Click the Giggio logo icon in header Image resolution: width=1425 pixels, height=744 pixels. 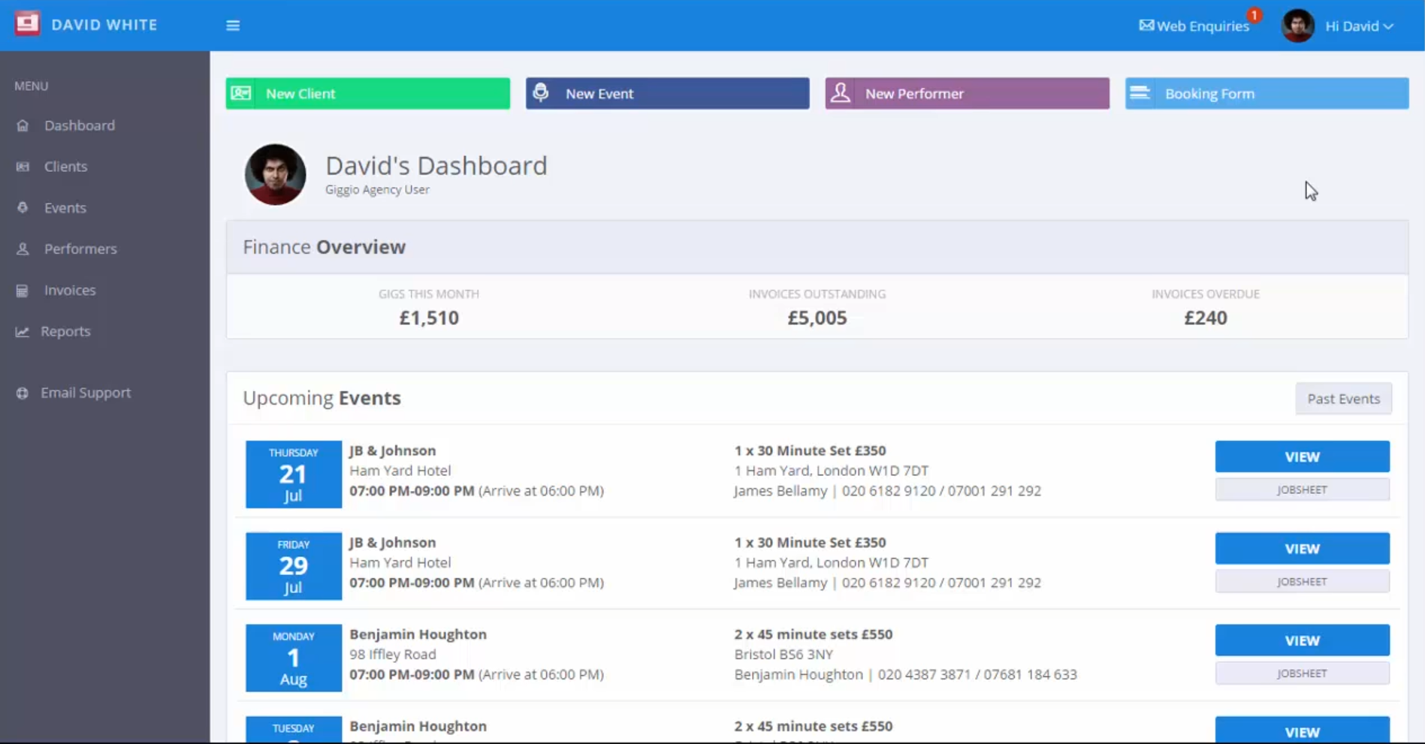(x=27, y=24)
